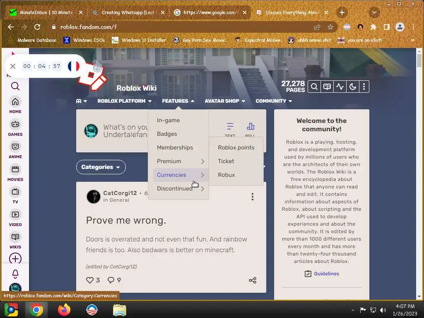Open the Home section in Fandom sidebar
This screenshot has height=318, width=424.
(15, 106)
